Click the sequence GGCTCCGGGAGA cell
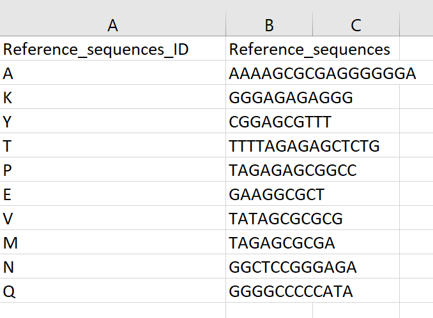Image resolution: width=433 pixels, height=318 pixels. pos(269,268)
